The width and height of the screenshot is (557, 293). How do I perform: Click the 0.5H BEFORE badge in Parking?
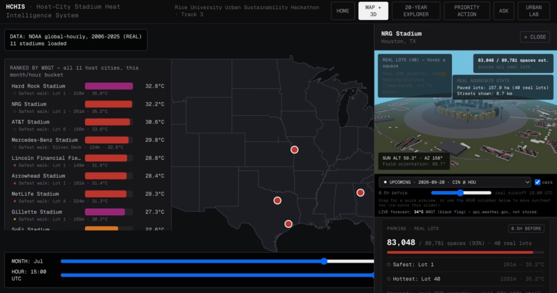click(x=526, y=228)
